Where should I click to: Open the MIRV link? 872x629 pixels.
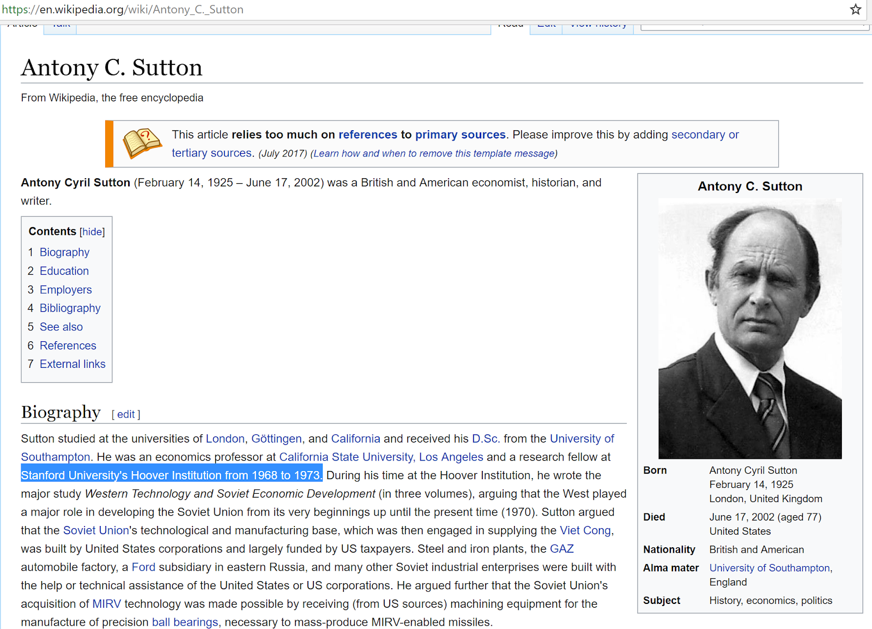coord(107,604)
